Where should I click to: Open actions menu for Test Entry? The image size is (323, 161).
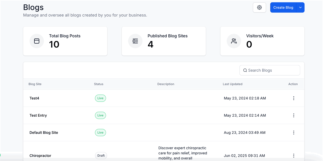[294, 115]
